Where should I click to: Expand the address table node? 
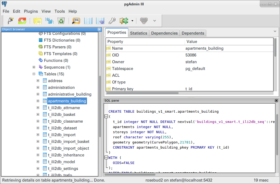pyautogui.click(x=38, y=81)
